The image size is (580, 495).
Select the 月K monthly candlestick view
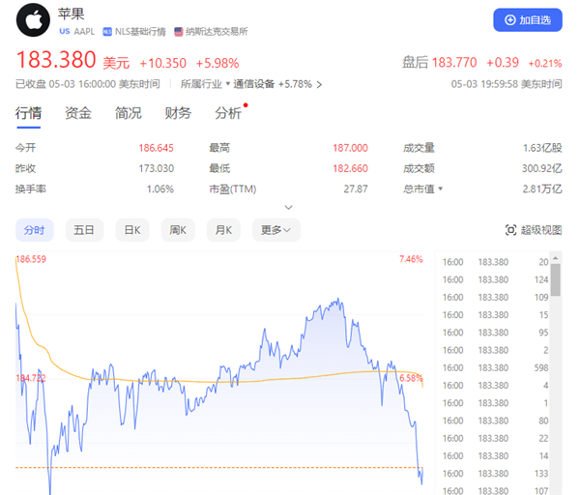point(223,230)
